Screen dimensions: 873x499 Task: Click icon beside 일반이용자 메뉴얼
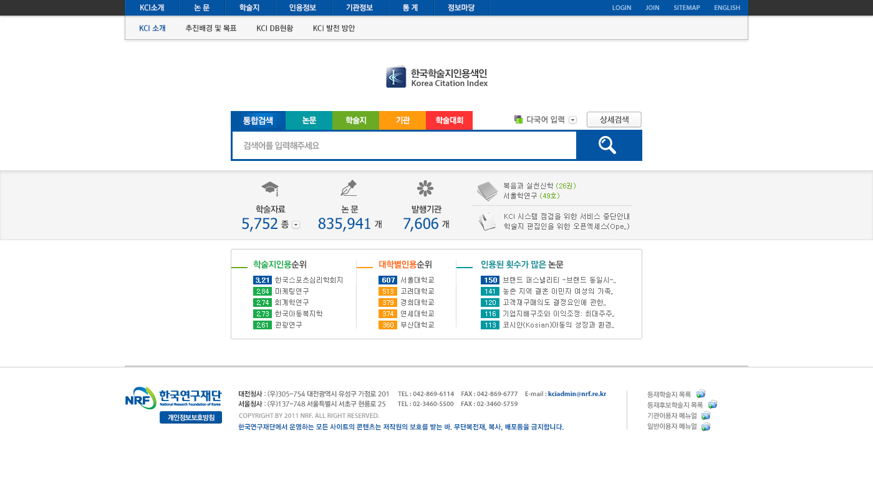(706, 427)
